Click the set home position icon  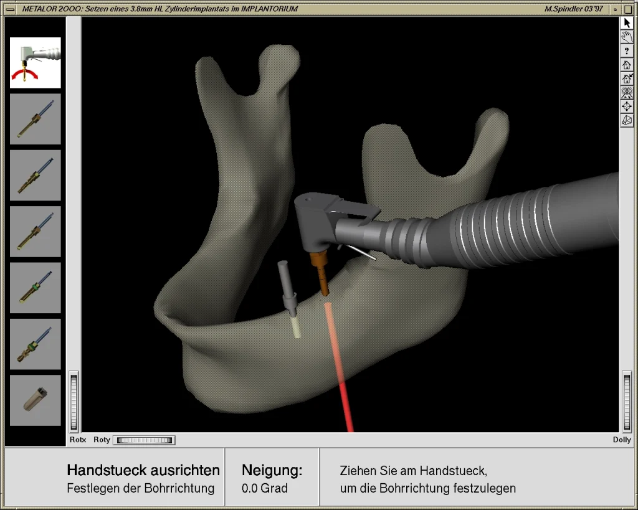[x=627, y=79]
